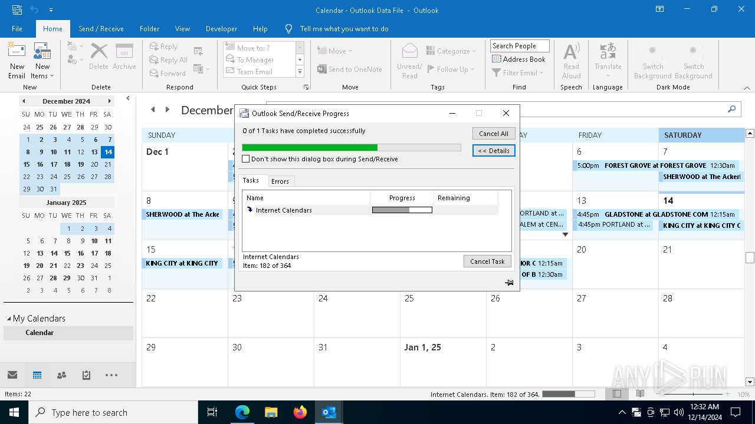Launch Firefox from taskbar
Viewport: 755px width, 424px height.
click(x=300, y=412)
